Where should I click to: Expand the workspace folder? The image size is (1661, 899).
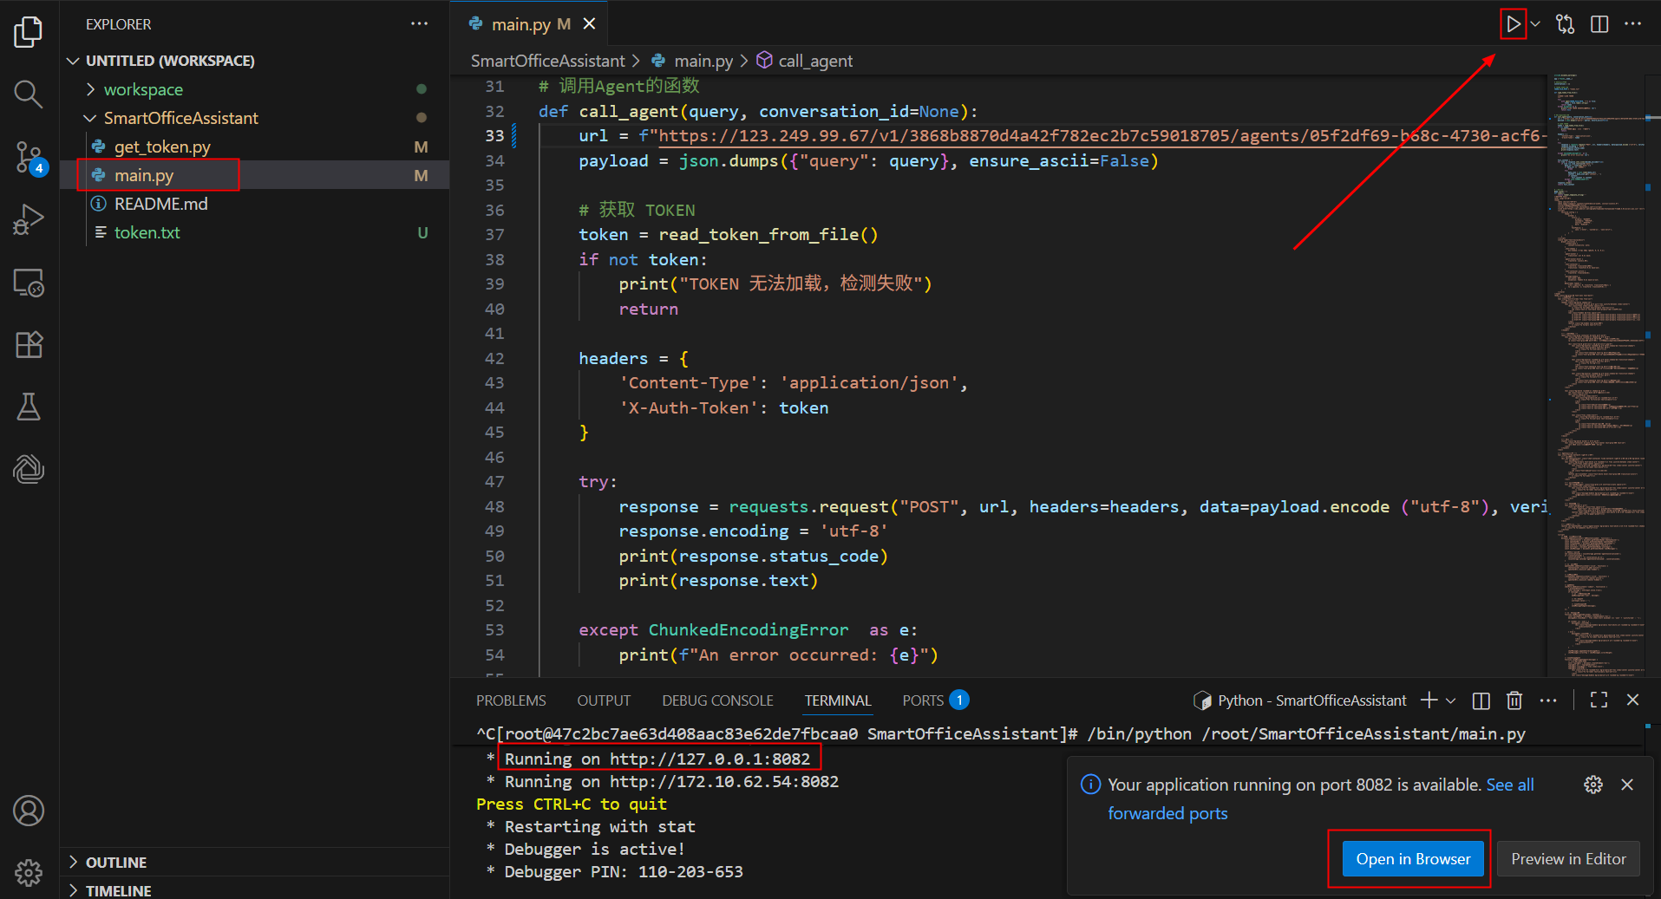click(143, 89)
